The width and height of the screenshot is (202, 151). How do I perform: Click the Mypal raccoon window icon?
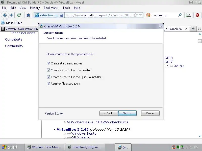point(2,2)
